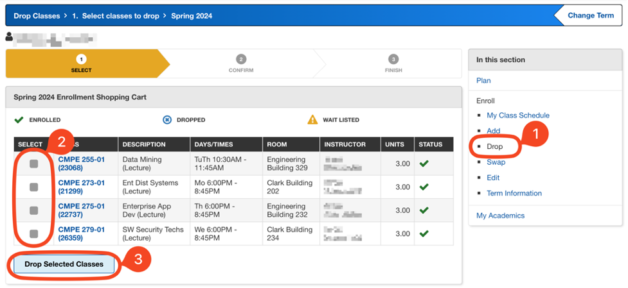View Term Information link
Viewport: 628px width, 288px height.
click(514, 193)
